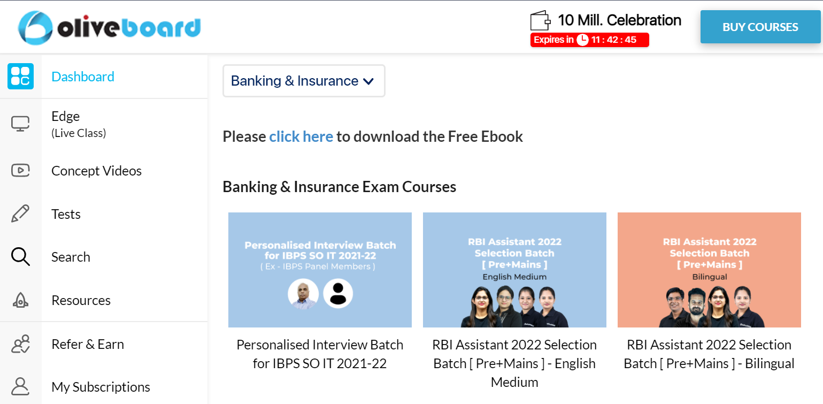Open the Search magnifier icon
This screenshot has height=404, width=823.
(x=20, y=257)
